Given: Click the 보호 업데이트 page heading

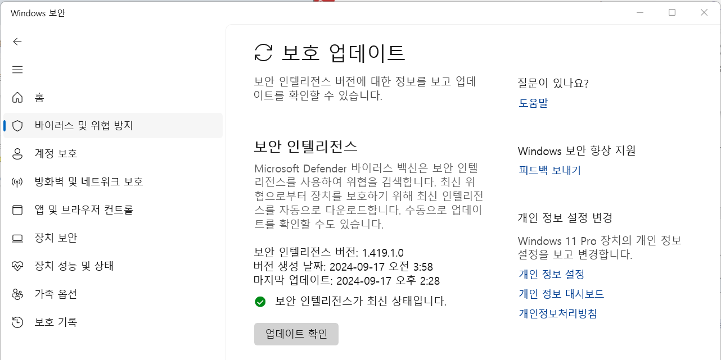Looking at the screenshot, I should (344, 53).
